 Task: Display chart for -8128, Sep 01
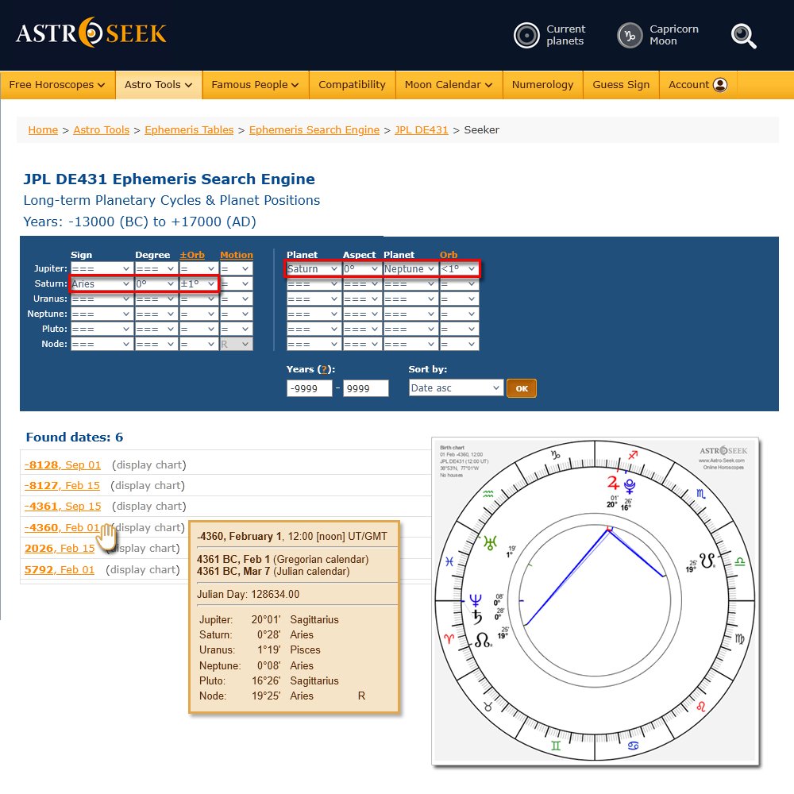149,464
